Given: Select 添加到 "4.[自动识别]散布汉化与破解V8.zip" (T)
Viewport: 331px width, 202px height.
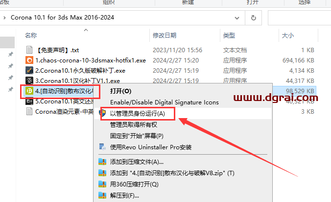Looking at the screenshot, I should coord(172,173).
